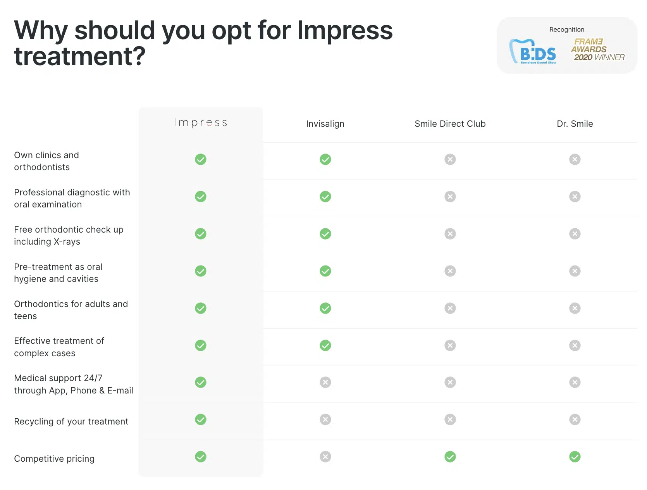647x490 pixels.
Task: Select the Dr. Smile column header
Action: (575, 124)
